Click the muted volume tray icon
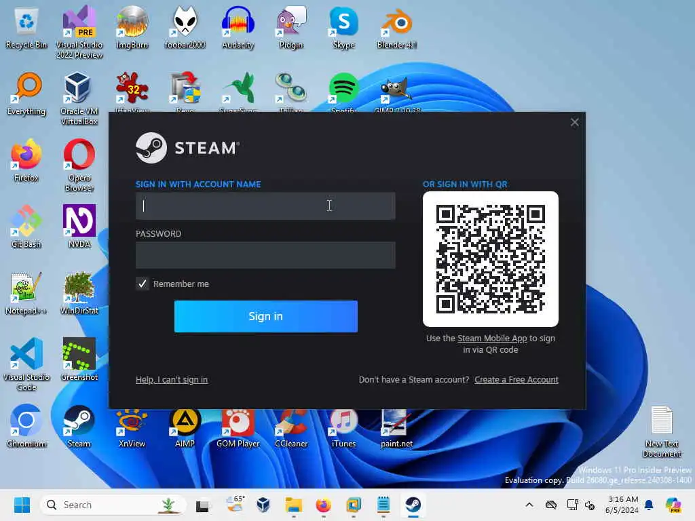 pos(590,505)
